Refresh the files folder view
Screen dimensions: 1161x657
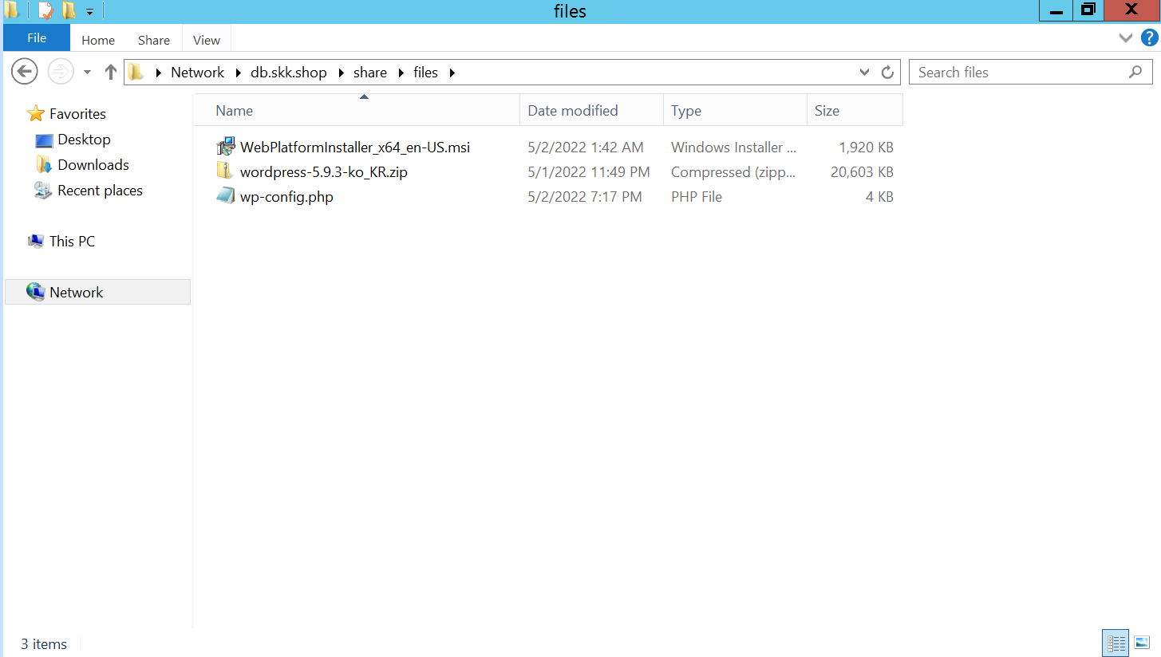pos(887,72)
